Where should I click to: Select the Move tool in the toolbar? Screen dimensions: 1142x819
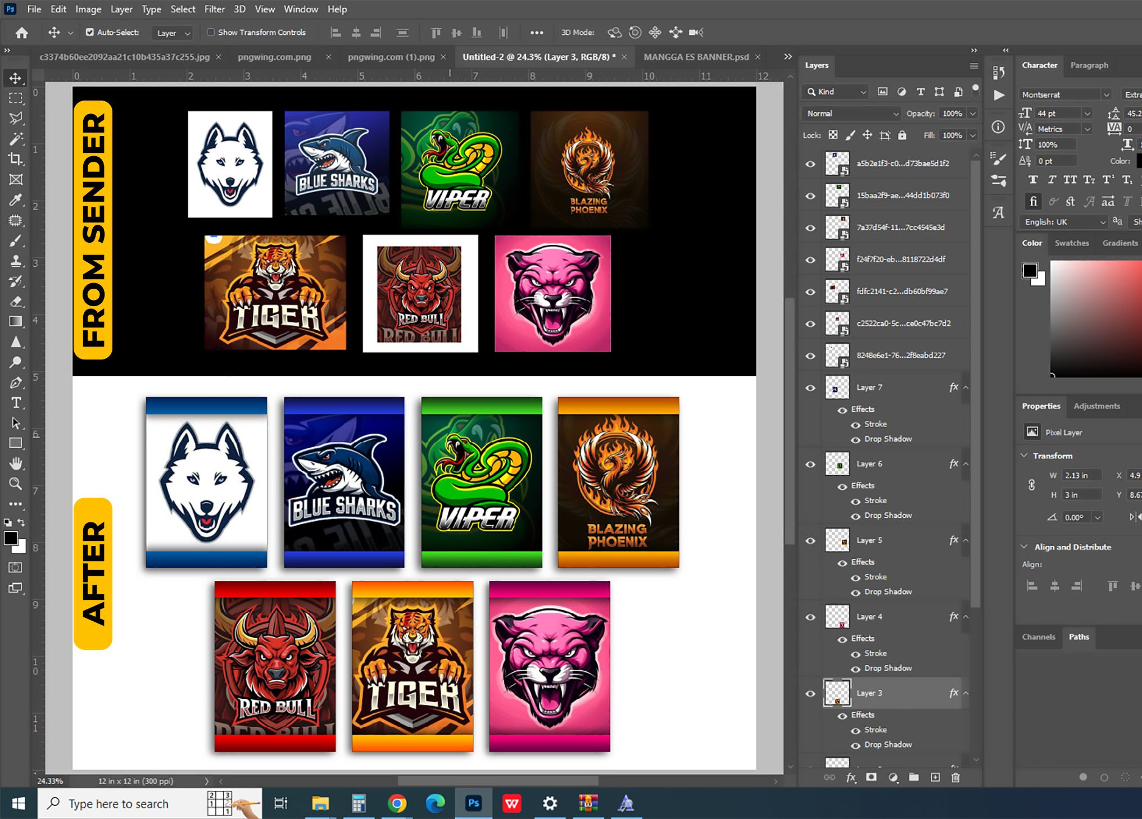pyautogui.click(x=16, y=78)
